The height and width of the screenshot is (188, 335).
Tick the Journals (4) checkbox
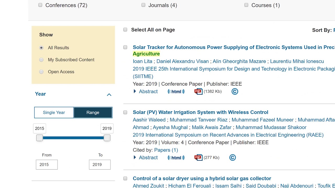click(x=143, y=5)
